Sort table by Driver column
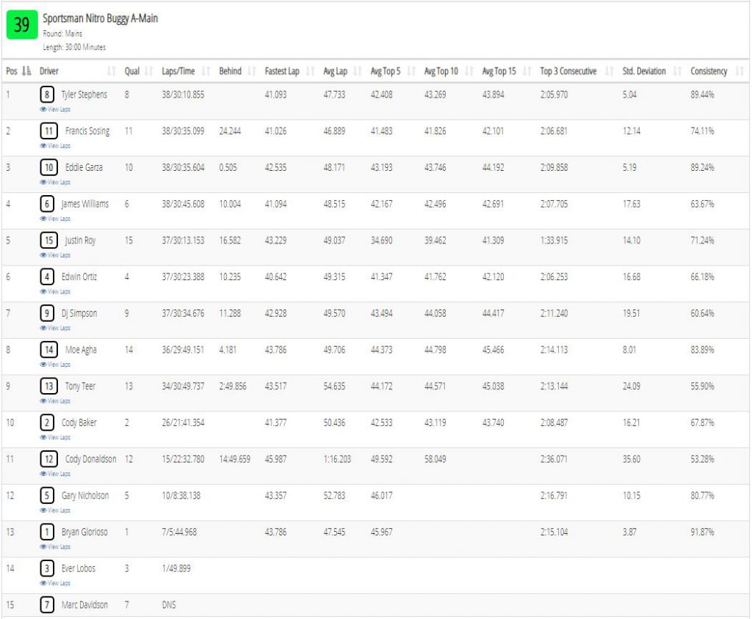The width and height of the screenshot is (752, 619). 78,71
